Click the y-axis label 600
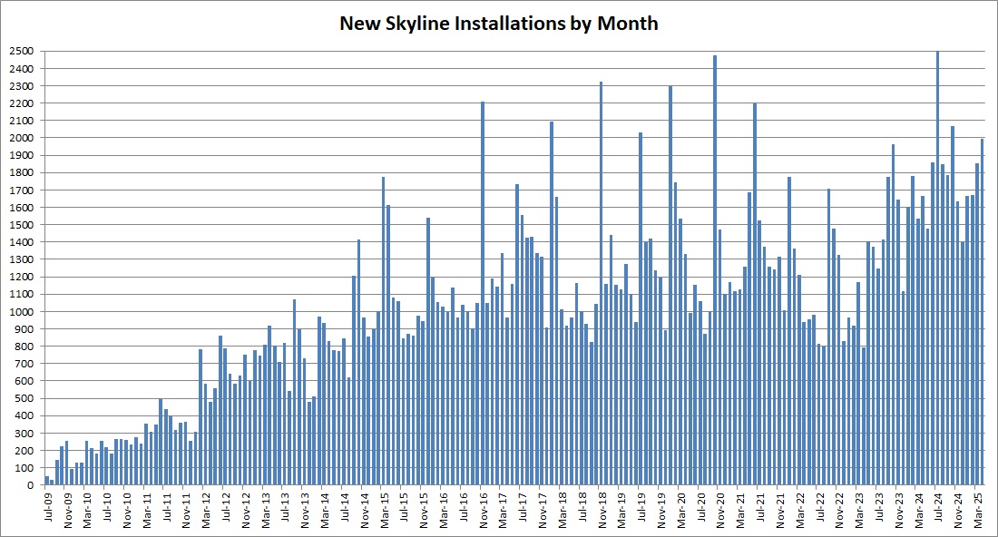Image resolution: width=998 pixels, height=537 pixels. click(24, 381)
